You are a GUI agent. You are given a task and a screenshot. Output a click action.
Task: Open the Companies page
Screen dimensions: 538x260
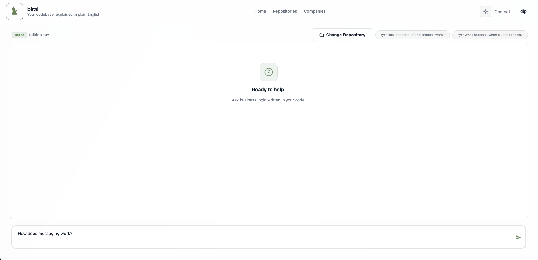[314, 11]
